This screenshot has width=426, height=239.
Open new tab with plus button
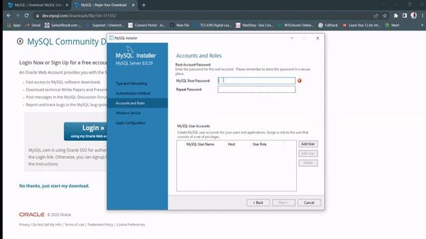[144, 5]
